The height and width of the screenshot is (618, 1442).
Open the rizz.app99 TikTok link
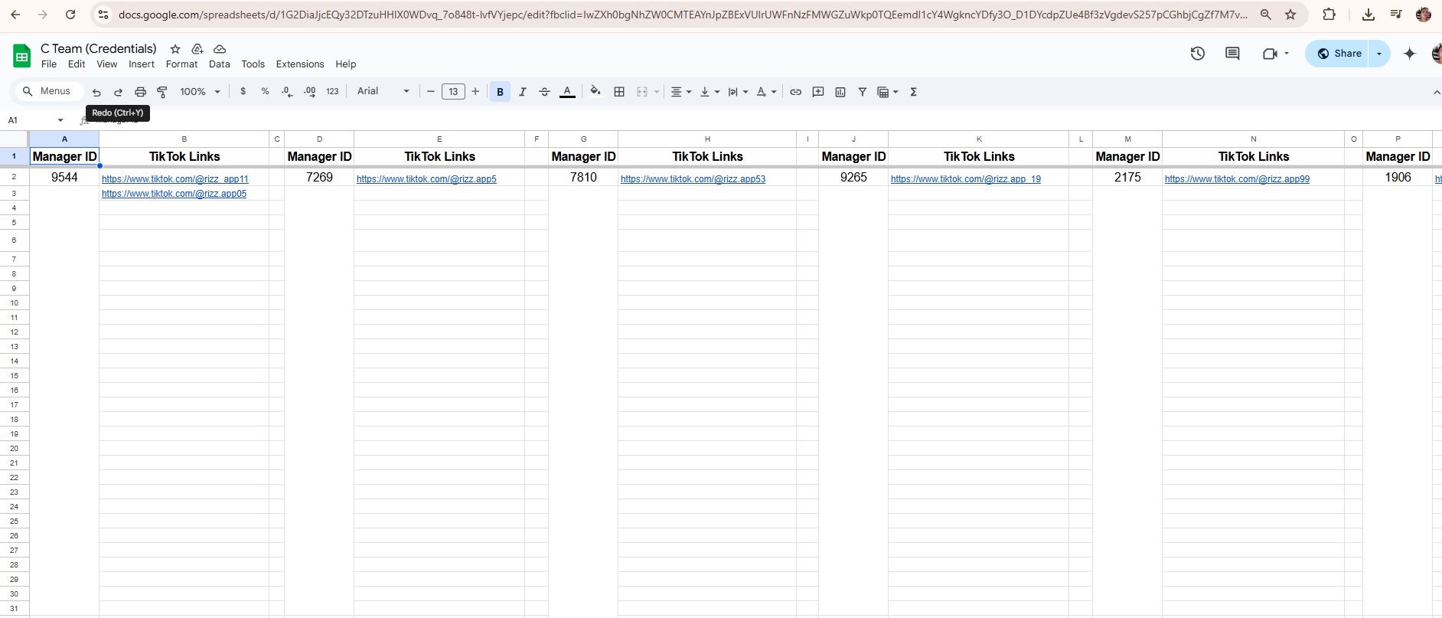coord(1237,179)
